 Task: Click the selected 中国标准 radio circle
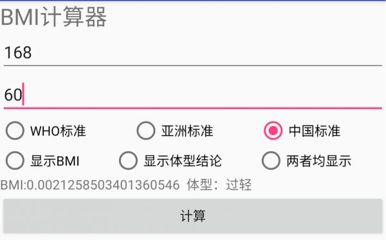[x=273, y=131]
